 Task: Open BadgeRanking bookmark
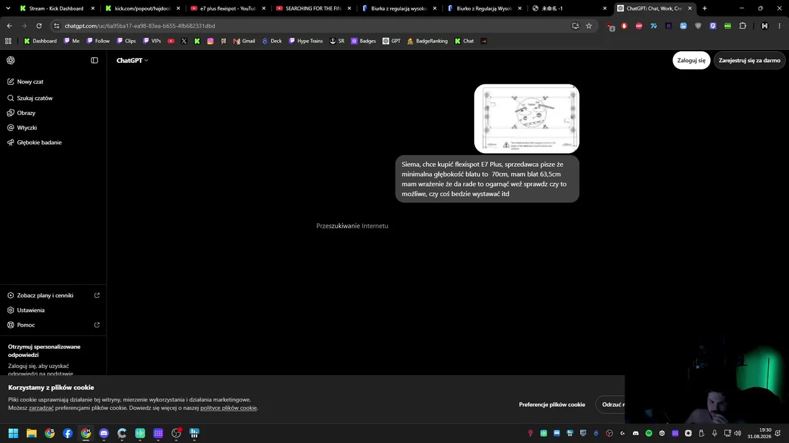click(427, 41)
